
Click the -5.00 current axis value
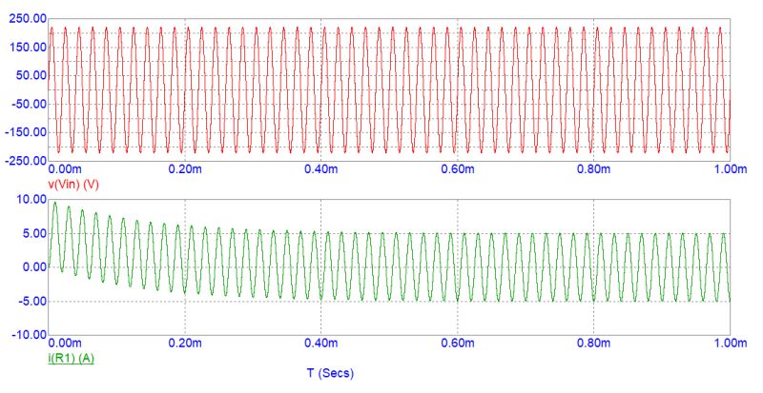click(x=31, y=302)
